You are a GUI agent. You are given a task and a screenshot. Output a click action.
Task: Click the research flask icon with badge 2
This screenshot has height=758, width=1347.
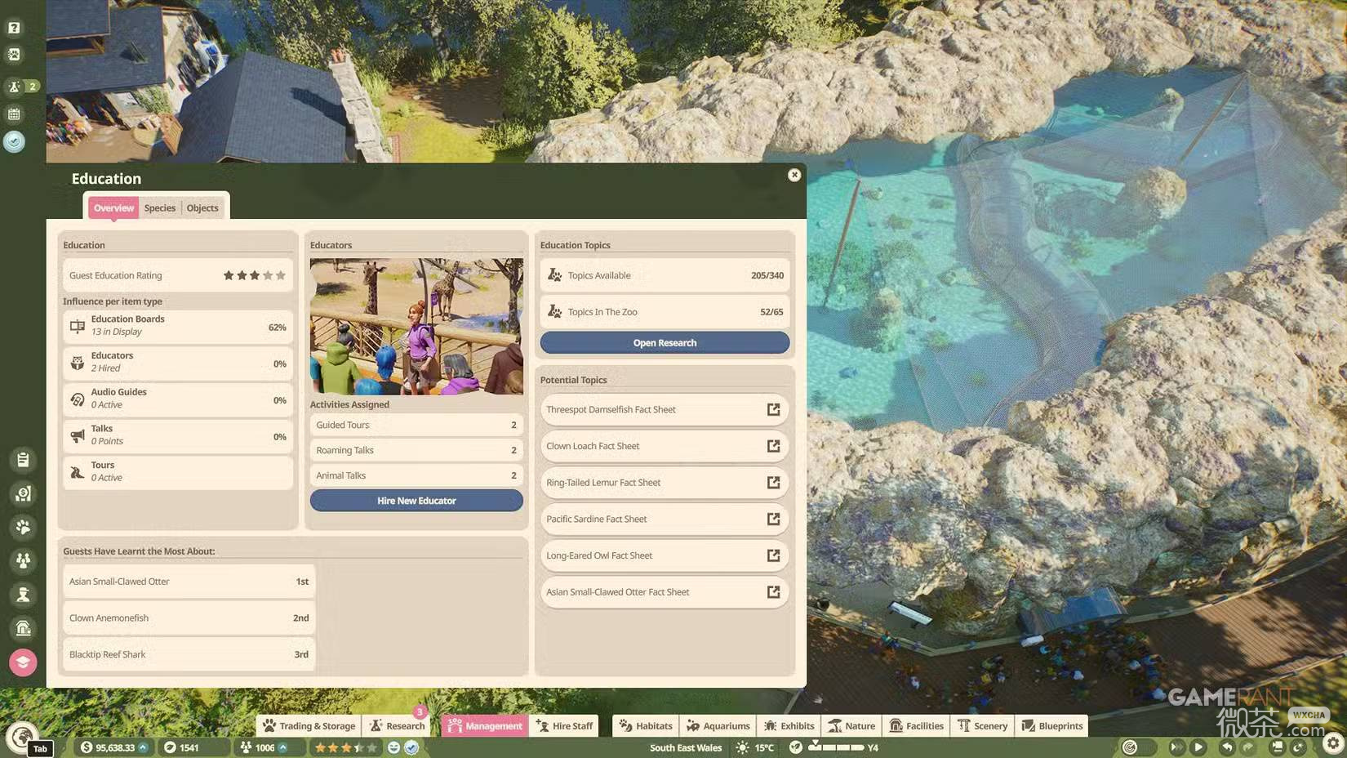coord(14,87)
